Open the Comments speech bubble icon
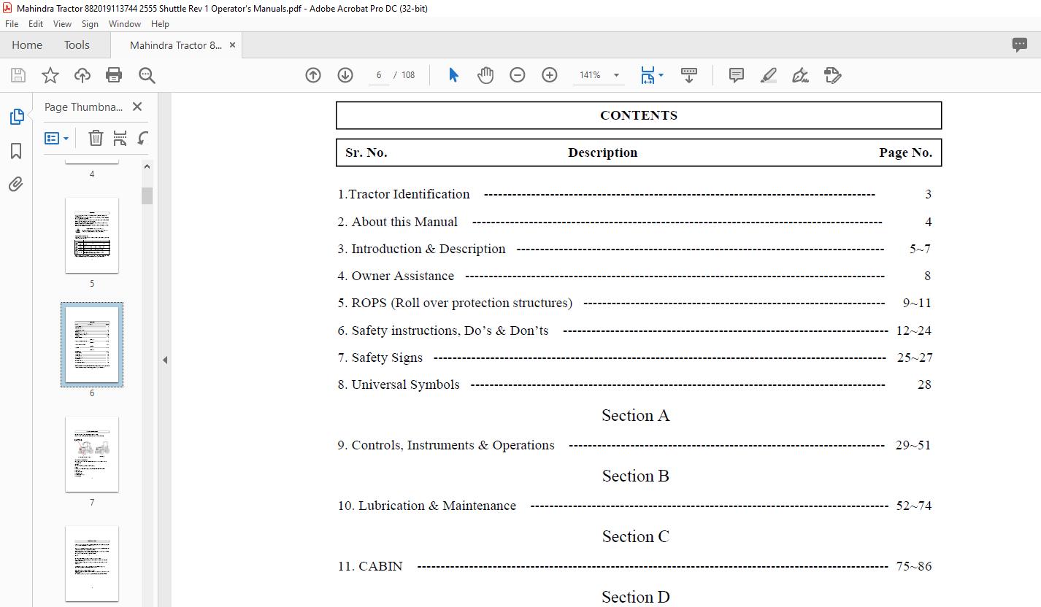Viewport: 1041px width, 607px height. click(1020, 45)
